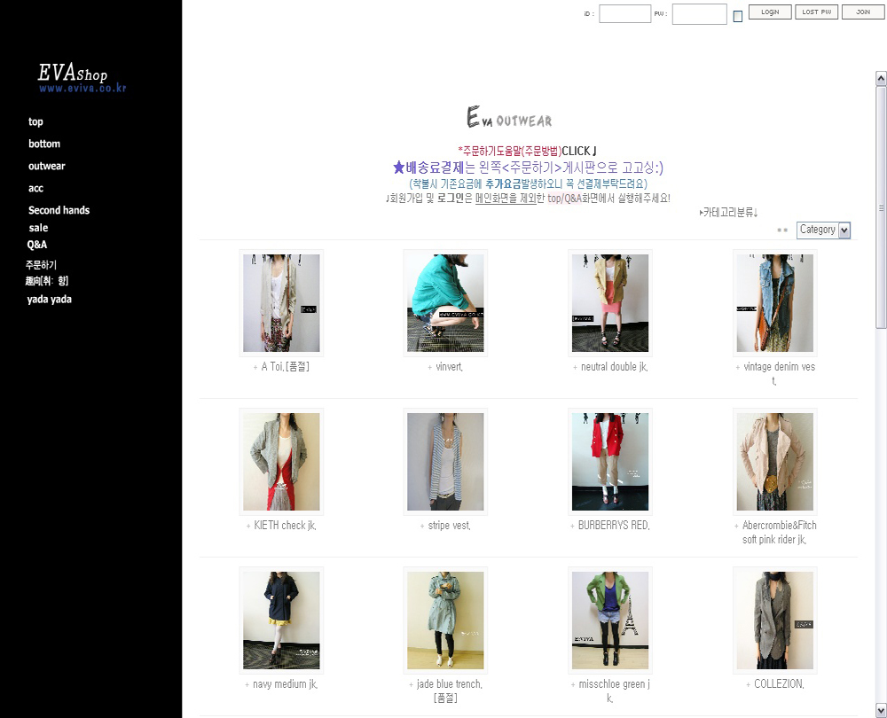Open the 'KIETH check jk' product link
The width and height of the screenshot is (887, 718).
285,526
